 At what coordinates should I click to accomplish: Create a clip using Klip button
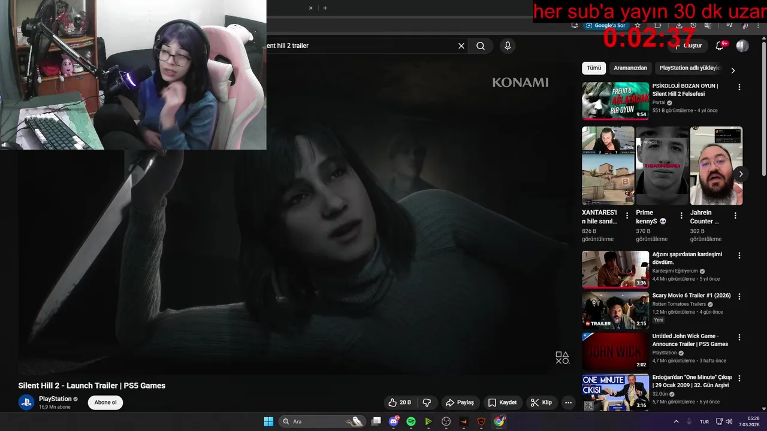(x=541, y=403)
